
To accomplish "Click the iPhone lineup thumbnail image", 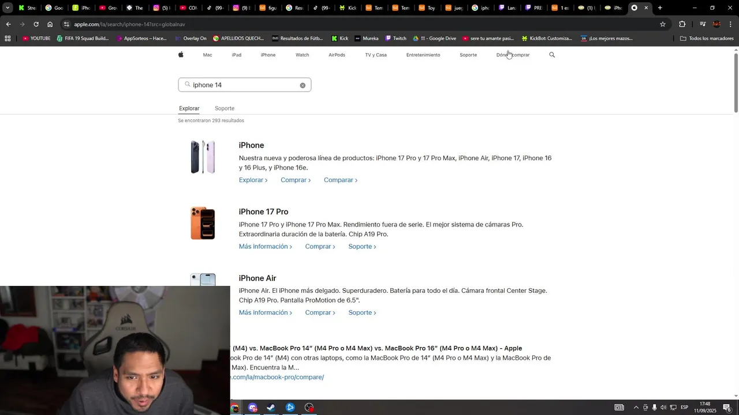I will tap(203, 157).
